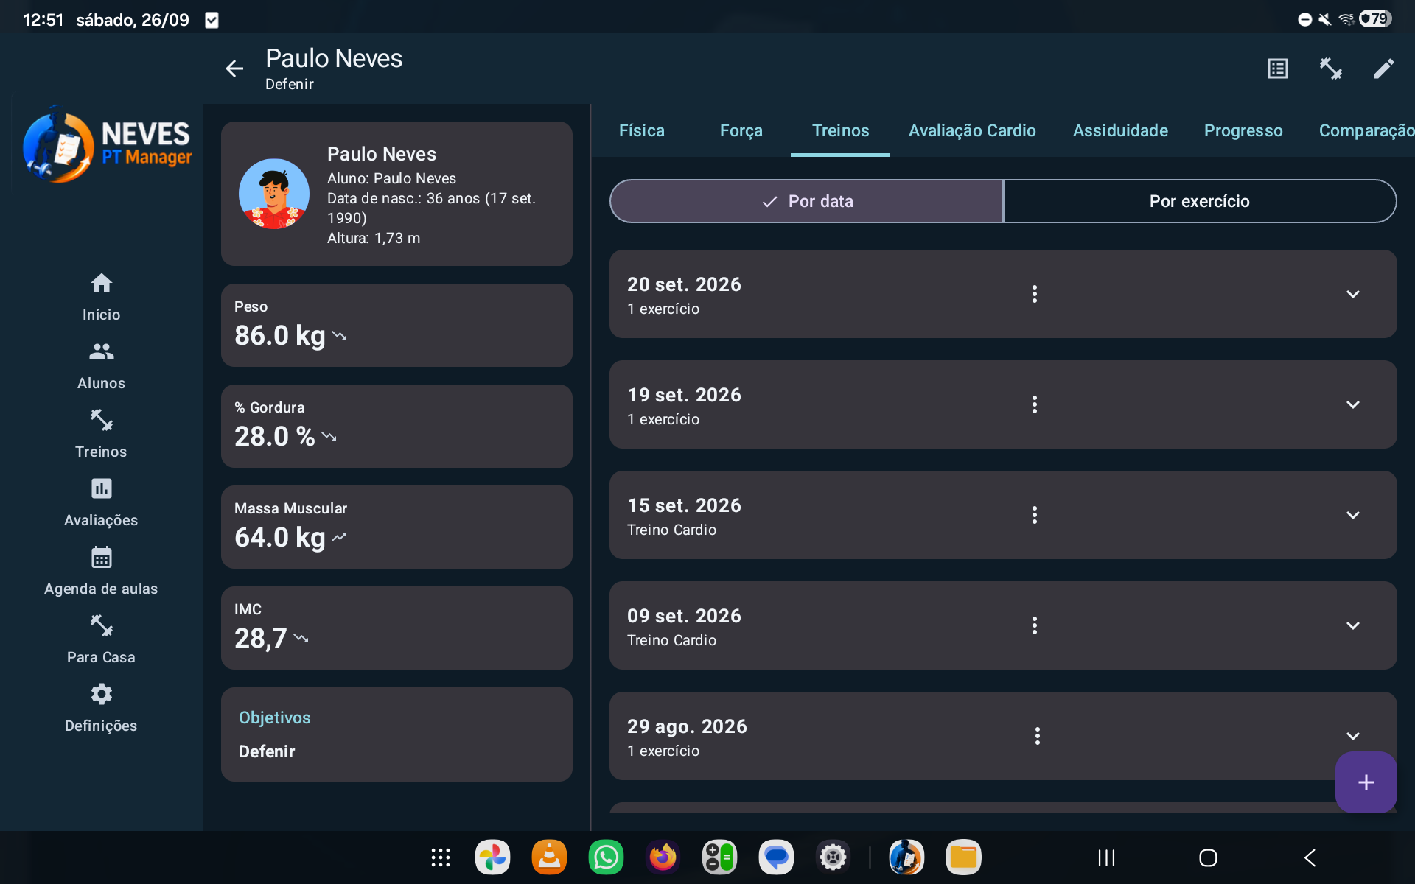Expand the 19 set. 2026 workout
The width and height of the screenshot is (1415, 884).
click(x=1353, y=404)
